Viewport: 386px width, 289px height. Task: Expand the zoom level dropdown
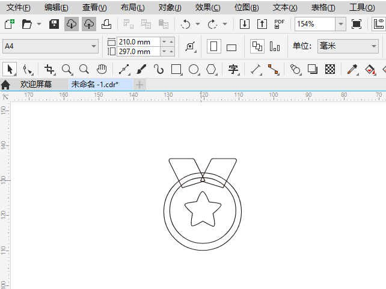pos(341,24)
